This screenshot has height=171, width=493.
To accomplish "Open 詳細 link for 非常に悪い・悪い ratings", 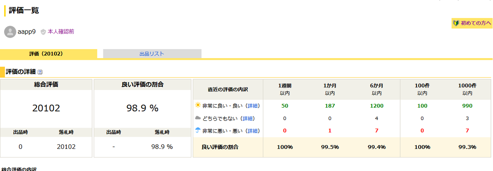I will click(253, 131).
